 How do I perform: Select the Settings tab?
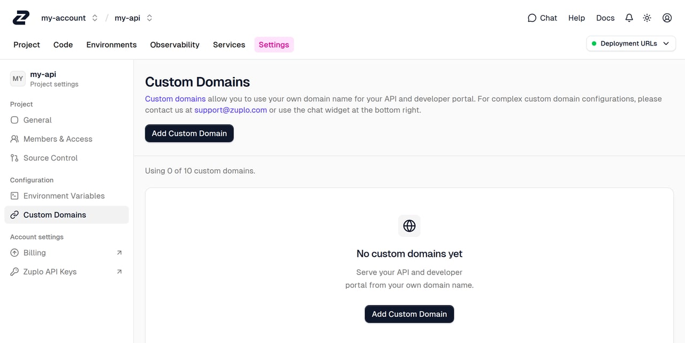(x=274, y=45)
